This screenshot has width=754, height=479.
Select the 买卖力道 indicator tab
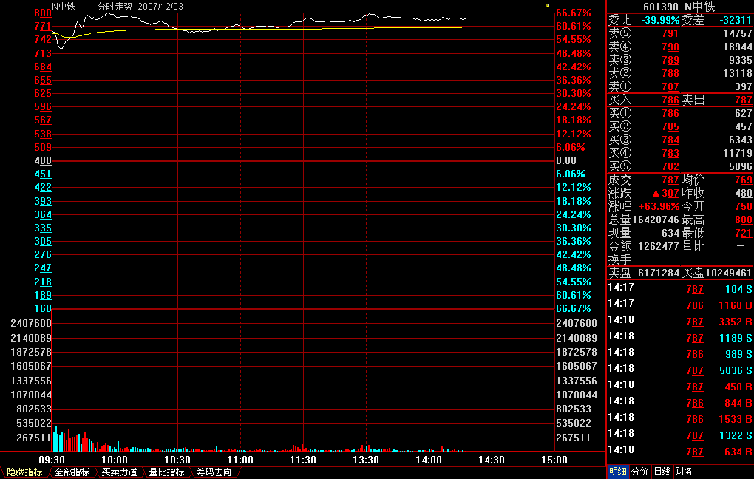pos(119,472)
